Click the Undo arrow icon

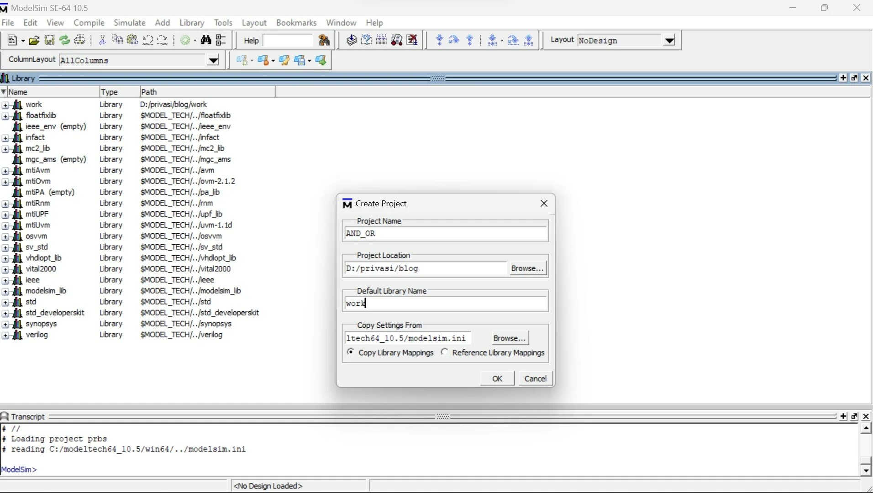[x=147, y=40]
